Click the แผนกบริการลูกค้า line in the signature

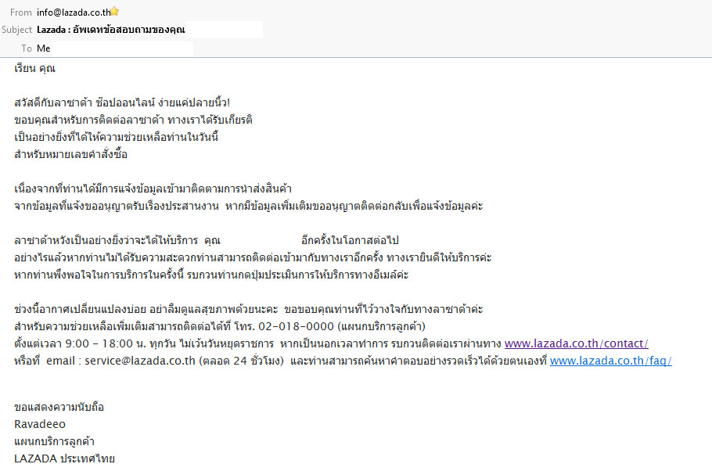coord(55,441)
